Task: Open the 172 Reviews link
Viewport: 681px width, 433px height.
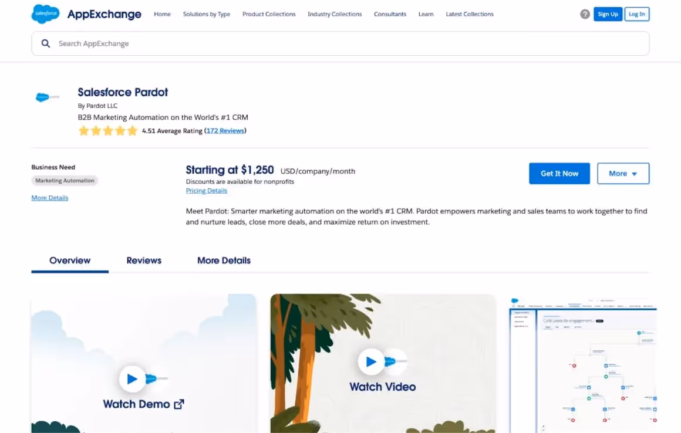Action: click(225, 131)
